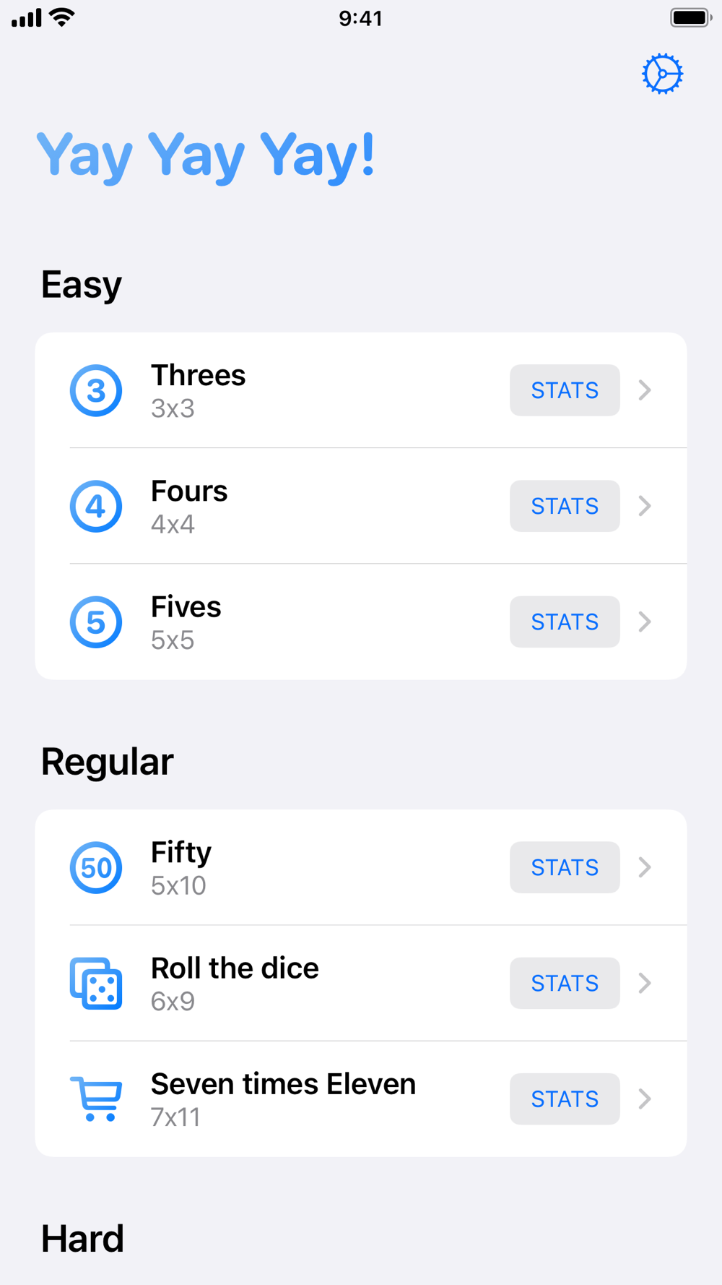This screenshot has height=1285, width=722.
Task: Tap the dice icon for Roll the dice
Action: click(96, 983)
